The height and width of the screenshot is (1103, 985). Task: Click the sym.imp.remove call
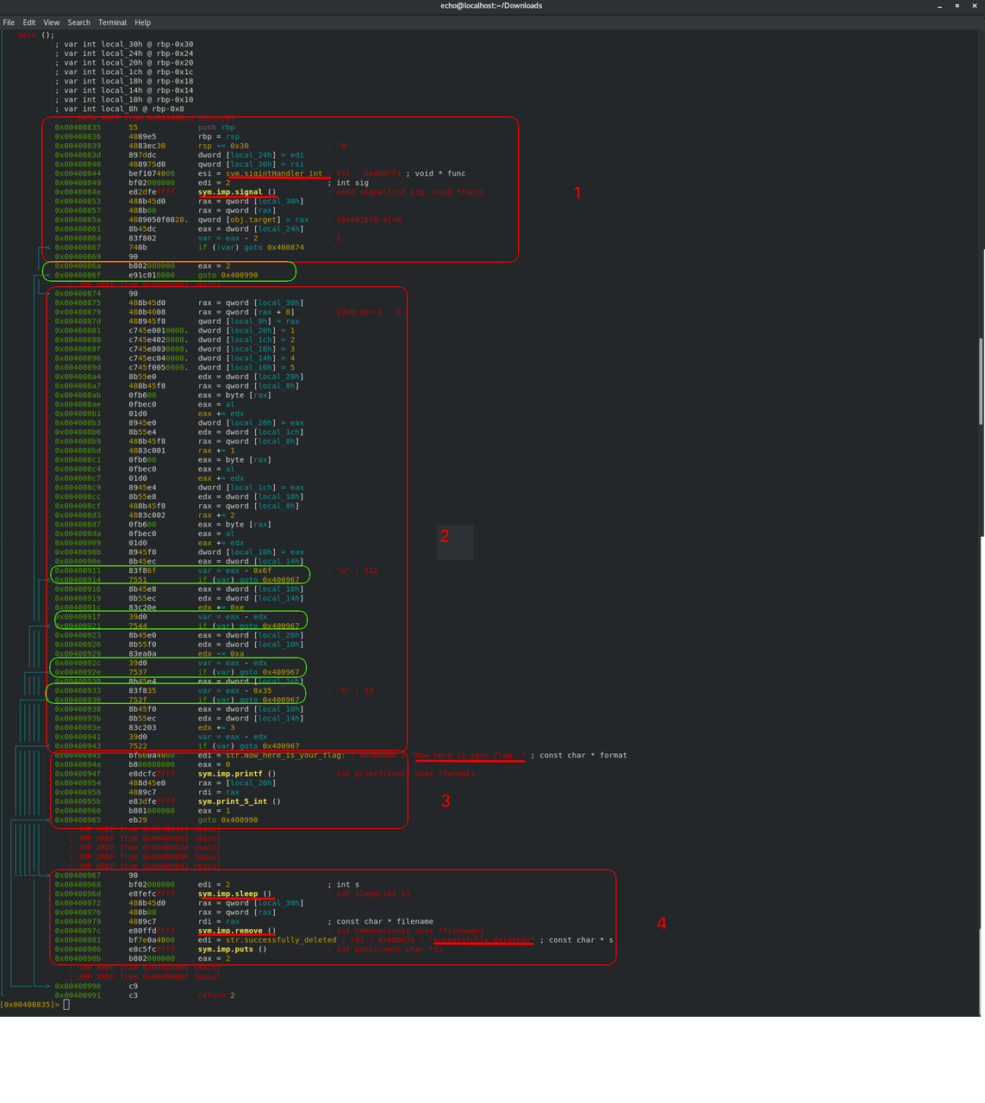click(x=230, y=931)
